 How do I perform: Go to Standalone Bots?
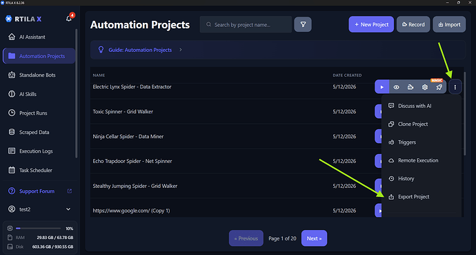(x=39, y=75)
